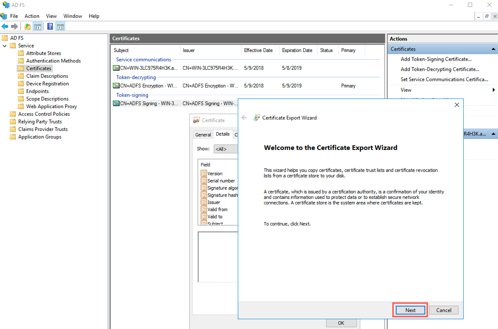Click the wizard's back arrow icon
The image size is (498, 329).
tap(244, 118)
